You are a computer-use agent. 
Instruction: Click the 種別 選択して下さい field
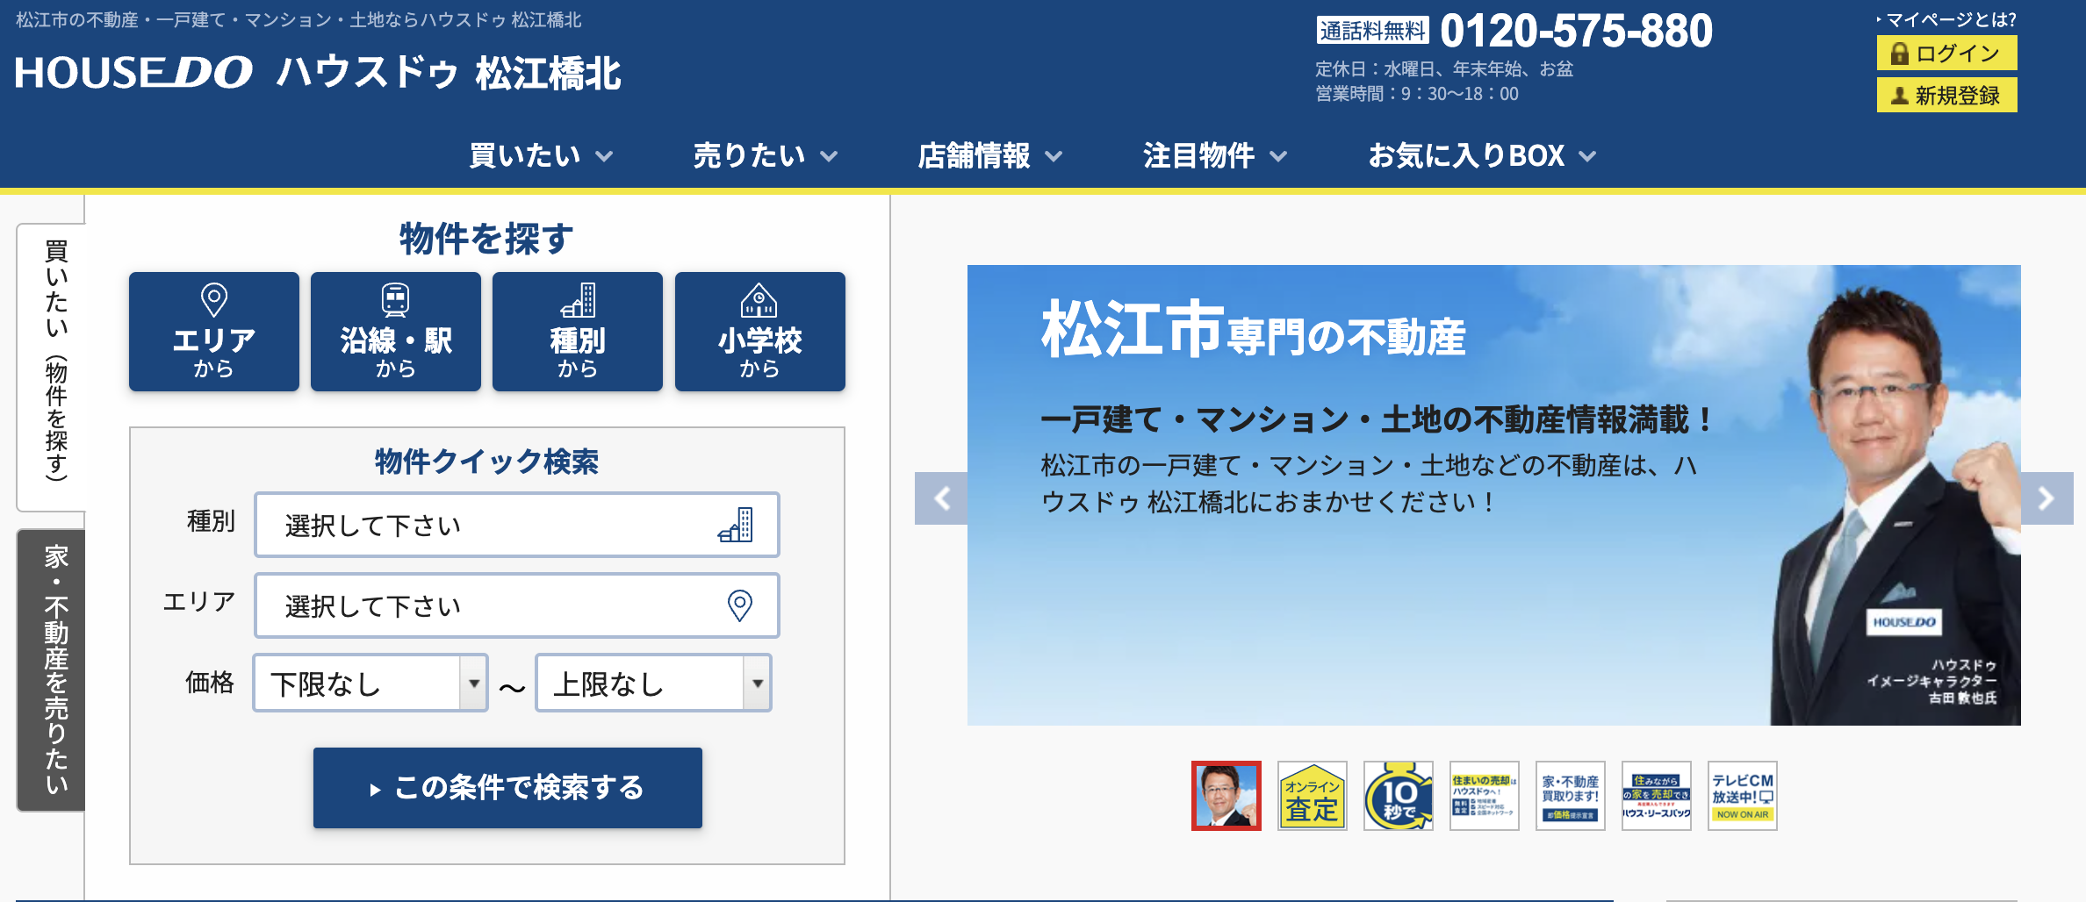coord(516,526)
